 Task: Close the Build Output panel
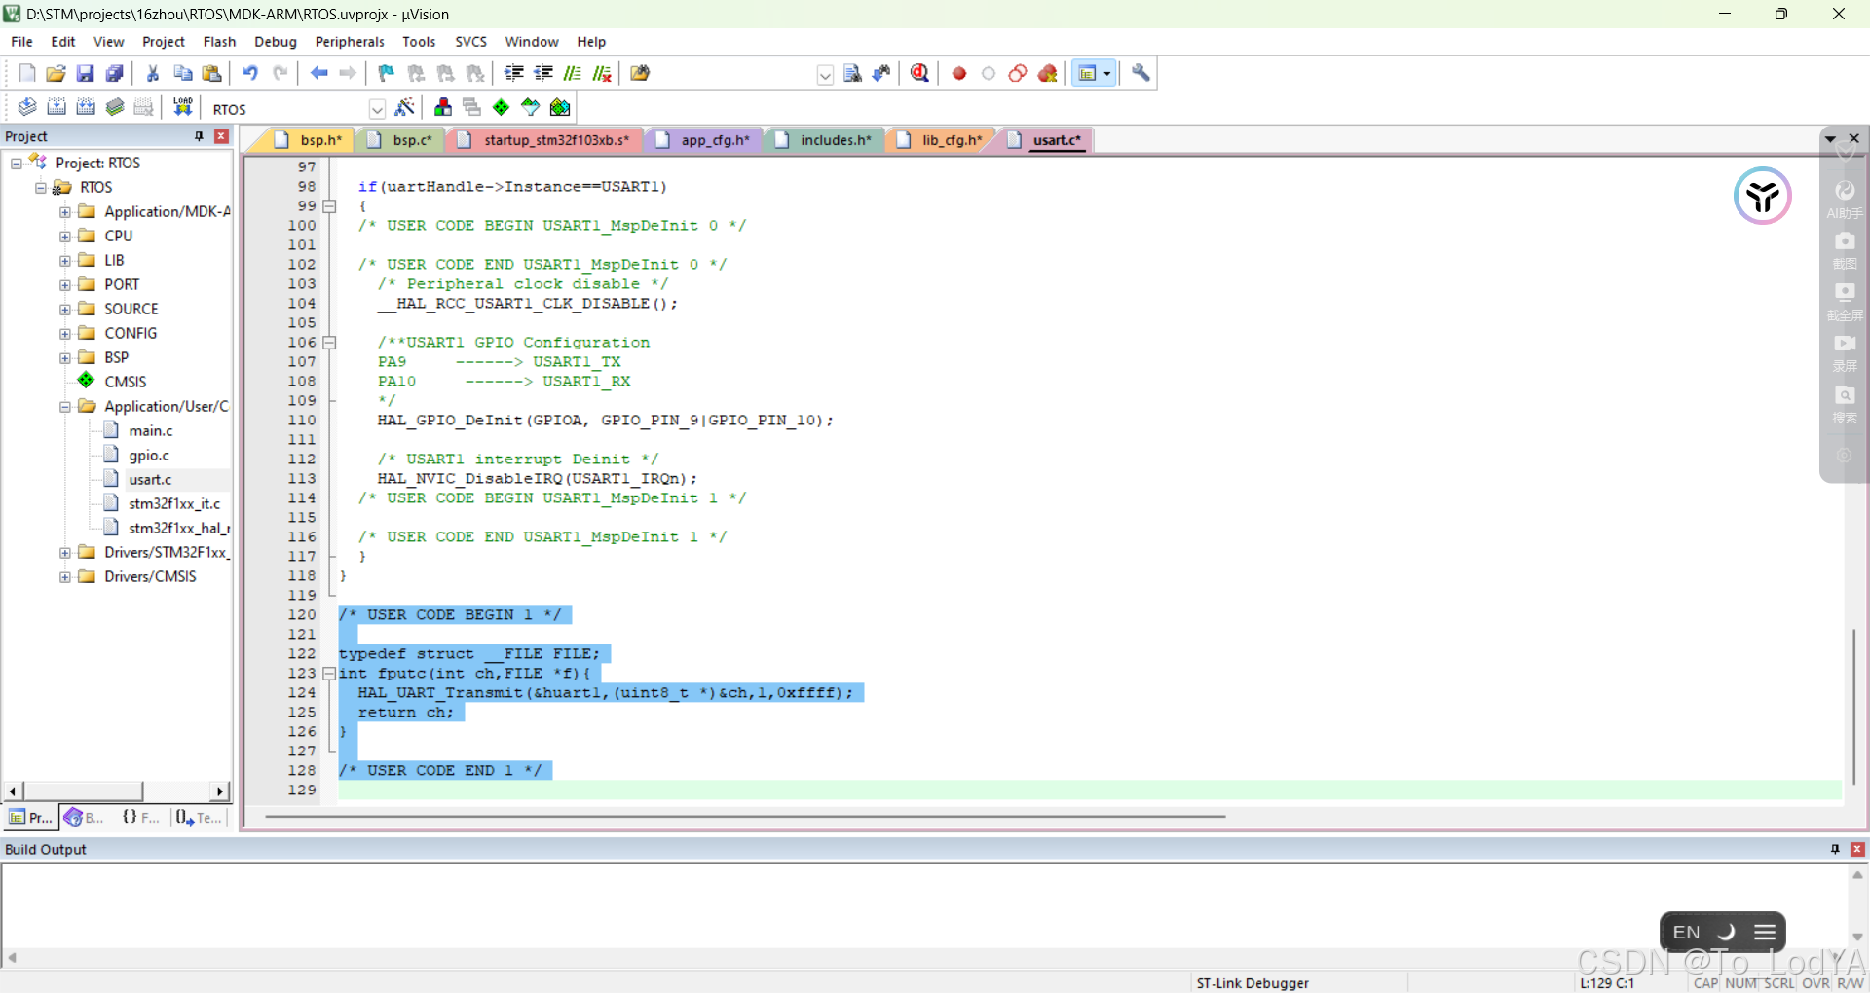coord(1857,849)
